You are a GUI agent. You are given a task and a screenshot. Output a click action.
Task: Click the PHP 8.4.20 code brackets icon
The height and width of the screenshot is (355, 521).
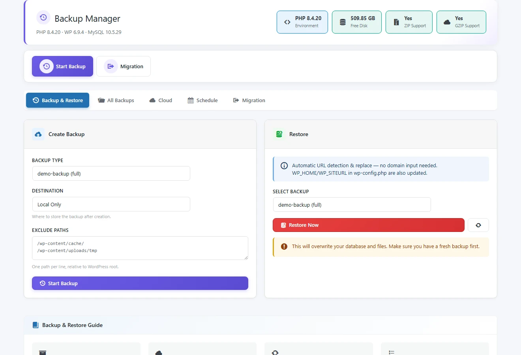pos(287,22)
